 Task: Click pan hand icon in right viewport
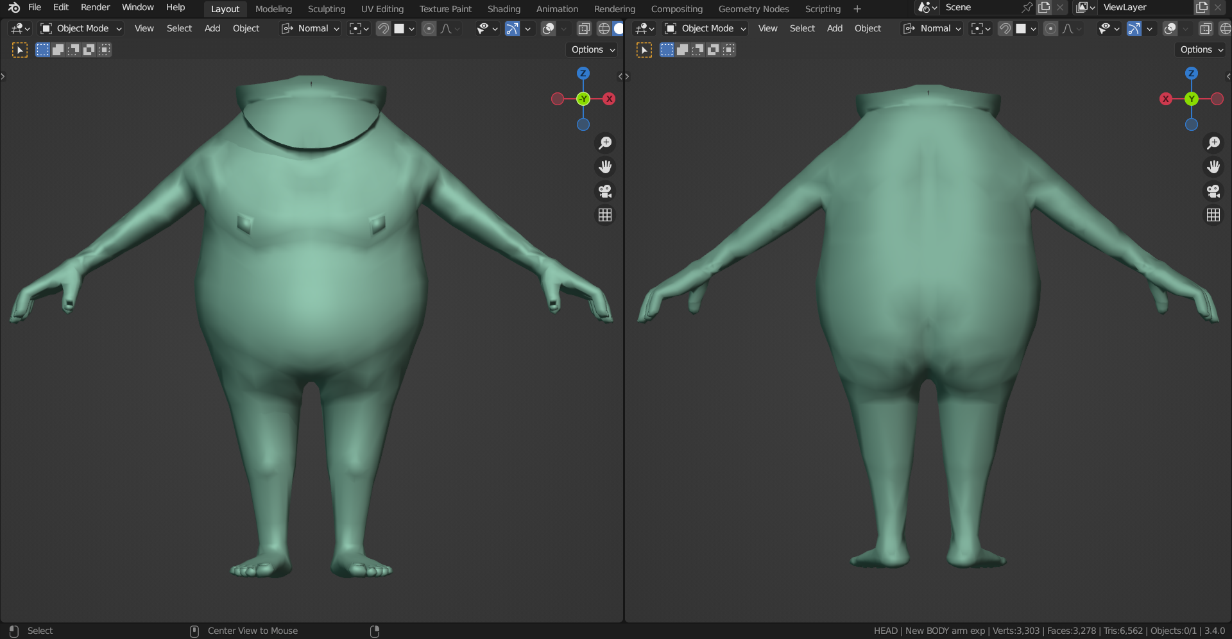pos(1213,167)
